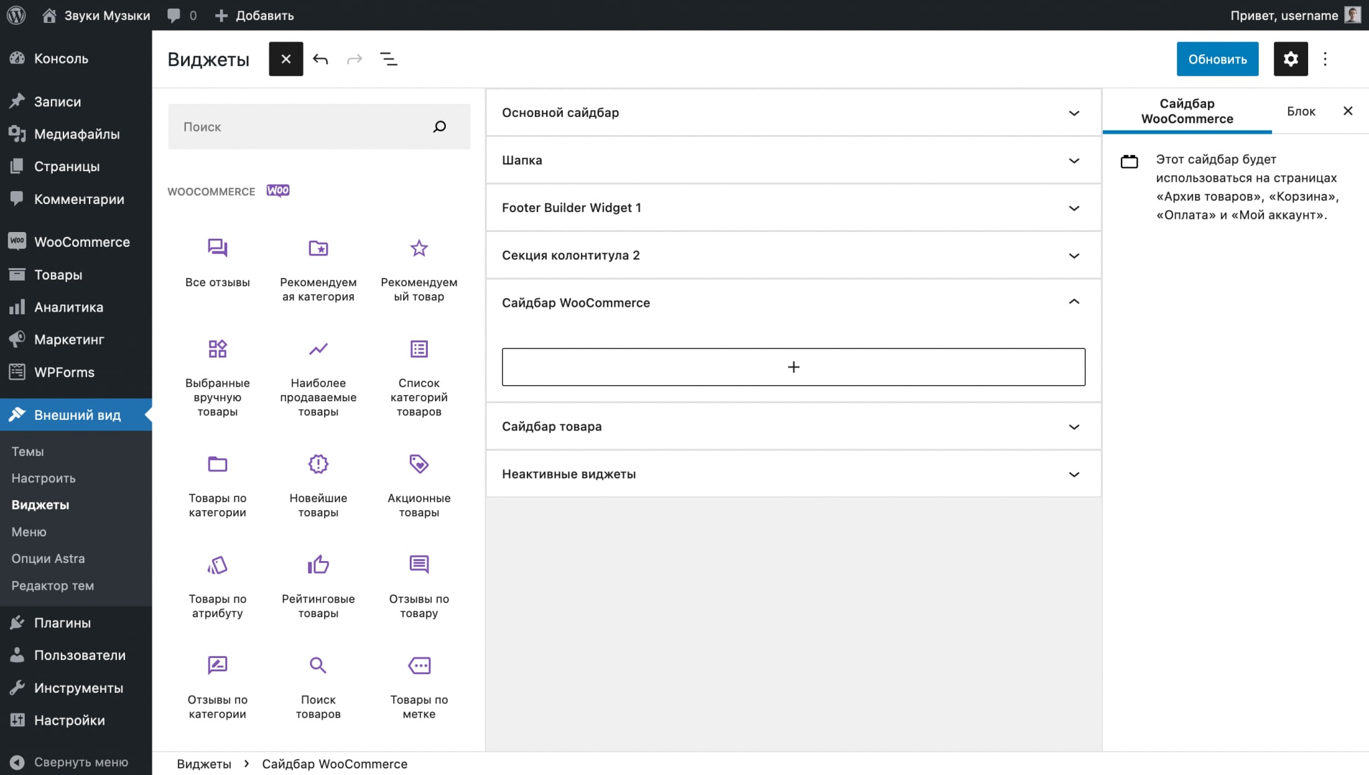Viewport: 1369px width, 775px height.
Task: Toggle the settings gear panel
Action: point(1291,59)
